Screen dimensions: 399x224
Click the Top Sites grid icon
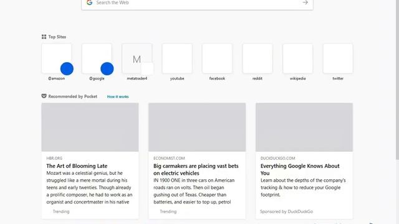click(44, 37)
